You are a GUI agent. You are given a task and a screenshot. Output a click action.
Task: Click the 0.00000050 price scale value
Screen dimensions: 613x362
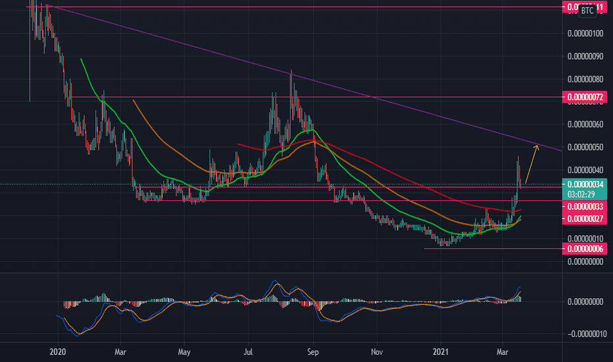[585, 147]
